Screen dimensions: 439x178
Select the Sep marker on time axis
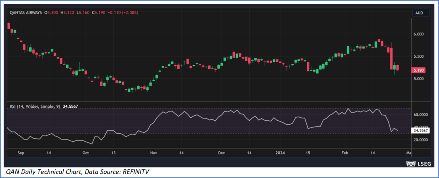click(x=21, y=153)
